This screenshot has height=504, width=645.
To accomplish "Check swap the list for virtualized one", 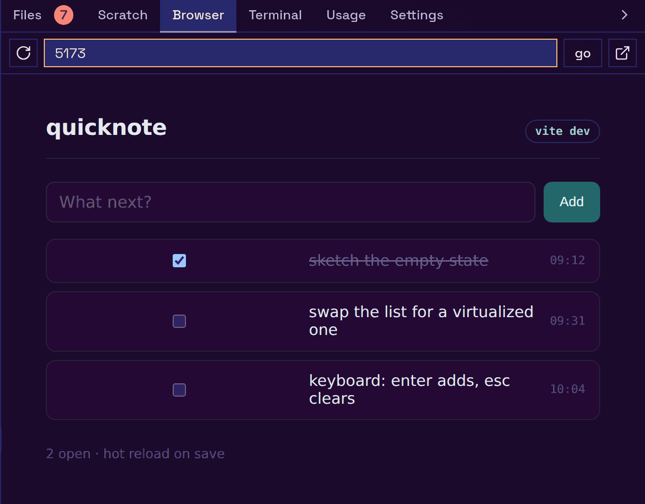I will tap(179, 321).
